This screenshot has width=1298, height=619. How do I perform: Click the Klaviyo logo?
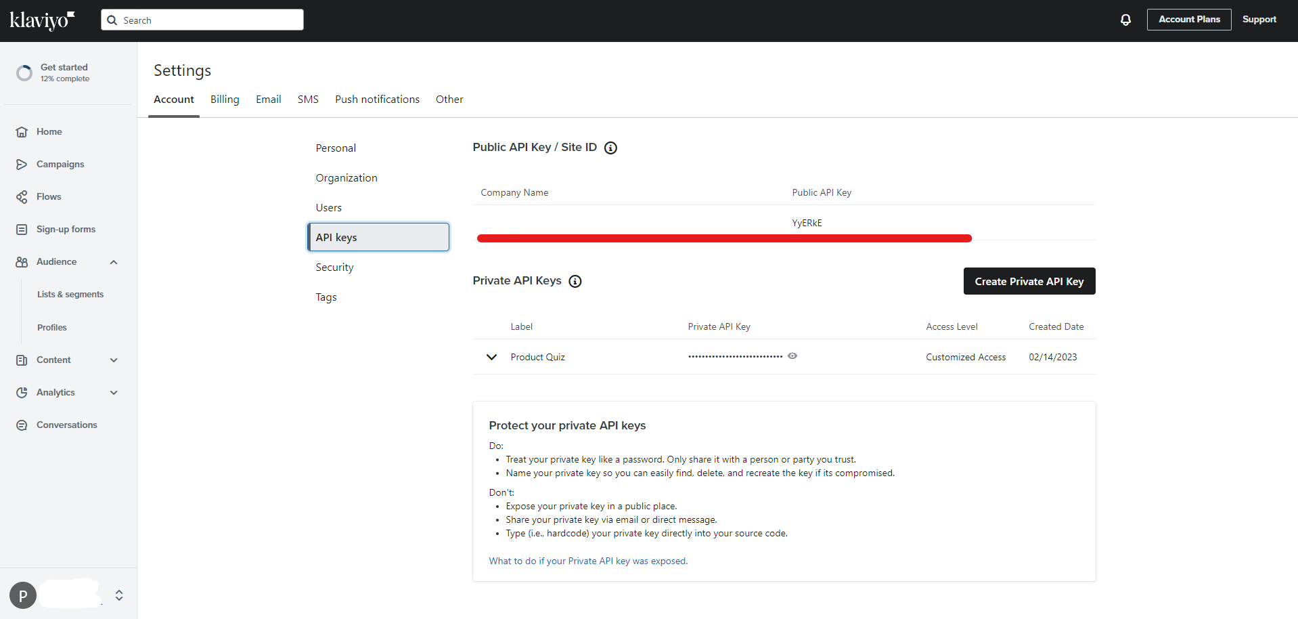[x=42, y=20]
